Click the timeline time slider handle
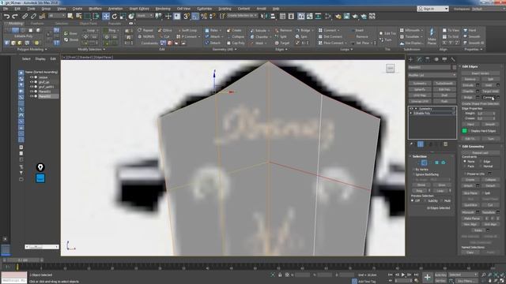This screenshot has height=284, width=506. tap(23, 260)
